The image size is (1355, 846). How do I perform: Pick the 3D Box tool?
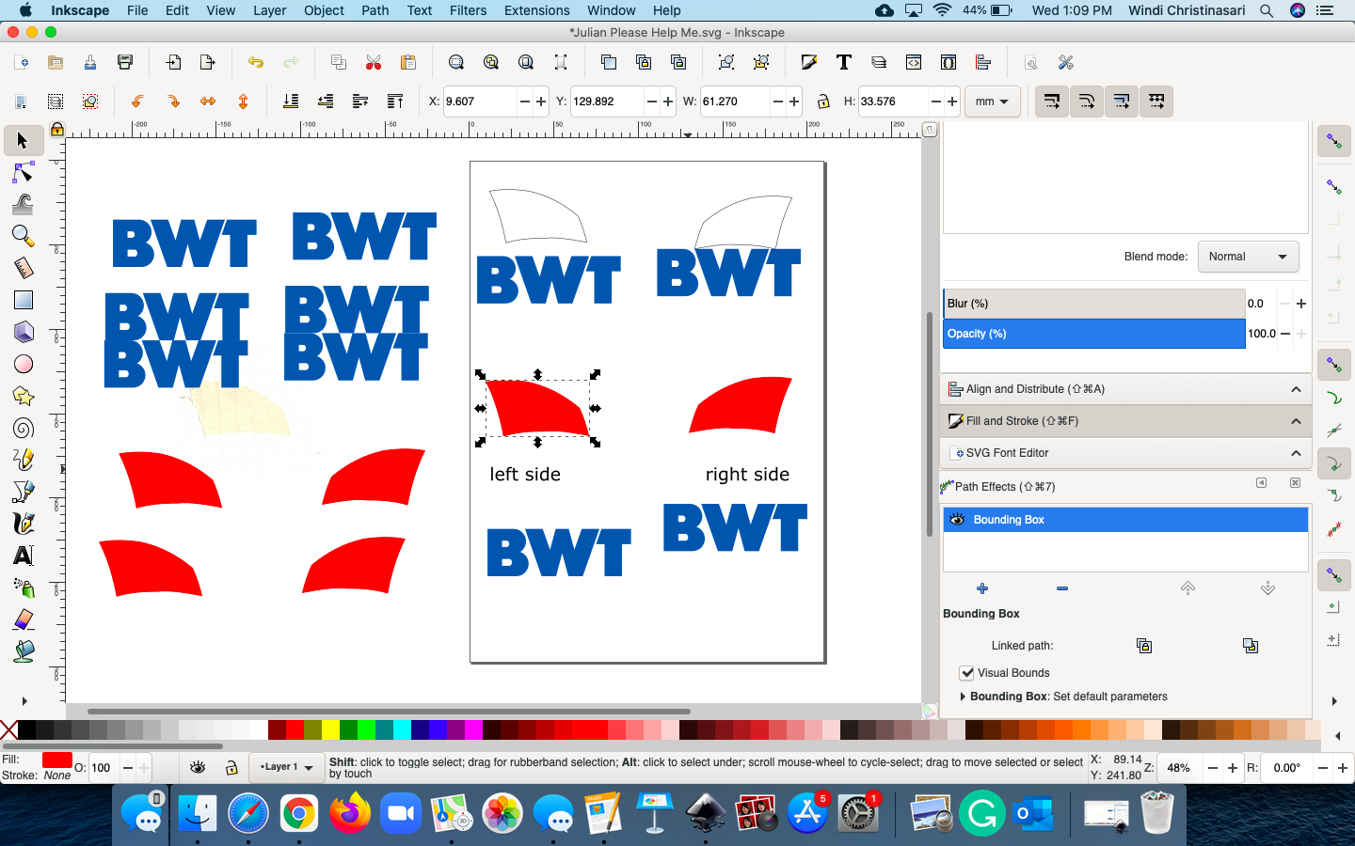pos(23,332)
